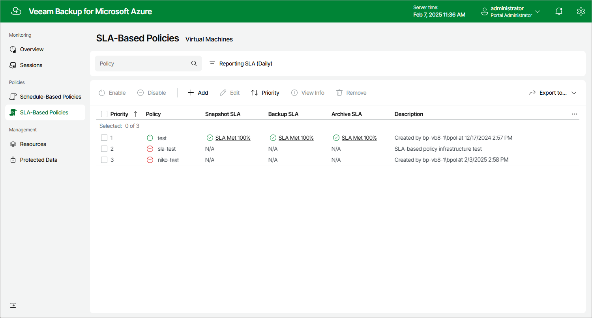The height and width of the screenshot is (318, 592).
Task: Sort by the Priority column arrow
Action: (135, 114)
